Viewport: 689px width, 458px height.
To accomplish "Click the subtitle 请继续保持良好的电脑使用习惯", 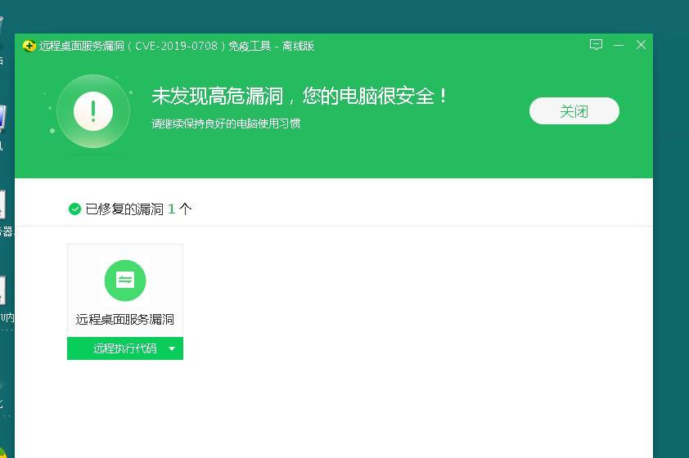I will (226, 123).
